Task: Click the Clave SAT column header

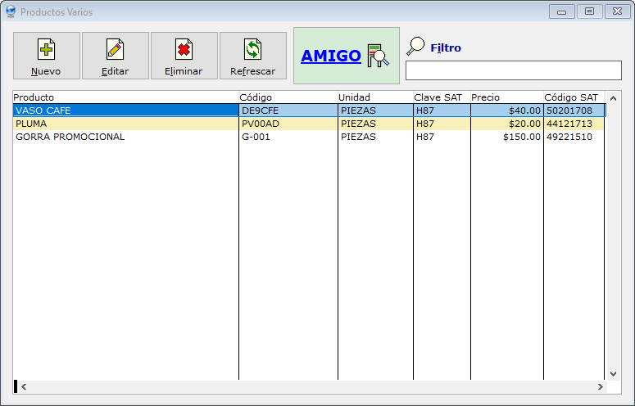Action: click(441, 97)
